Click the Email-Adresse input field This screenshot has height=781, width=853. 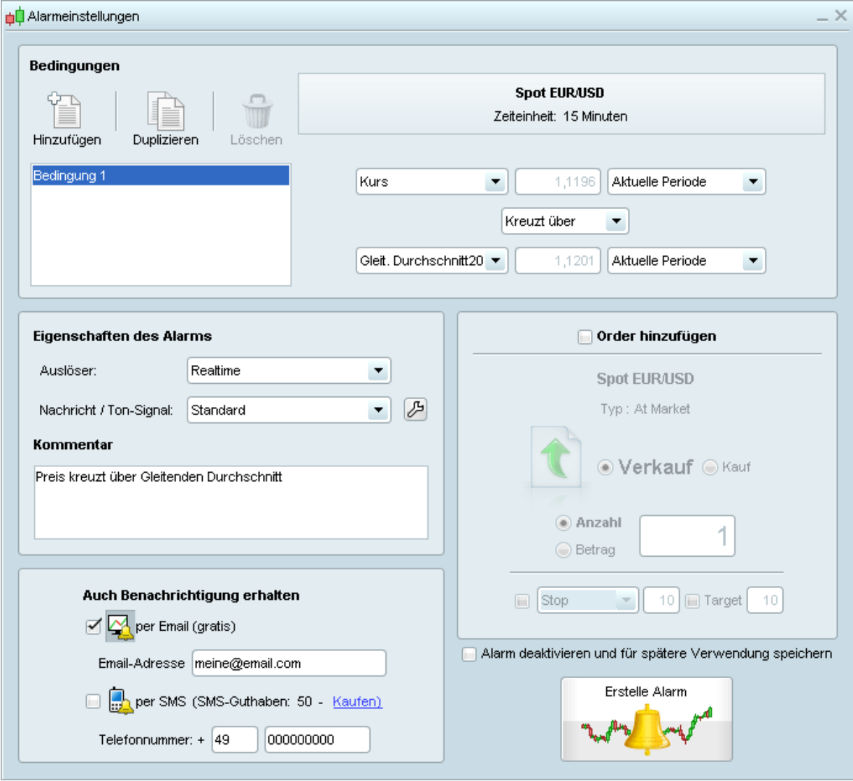click(289, 663)
